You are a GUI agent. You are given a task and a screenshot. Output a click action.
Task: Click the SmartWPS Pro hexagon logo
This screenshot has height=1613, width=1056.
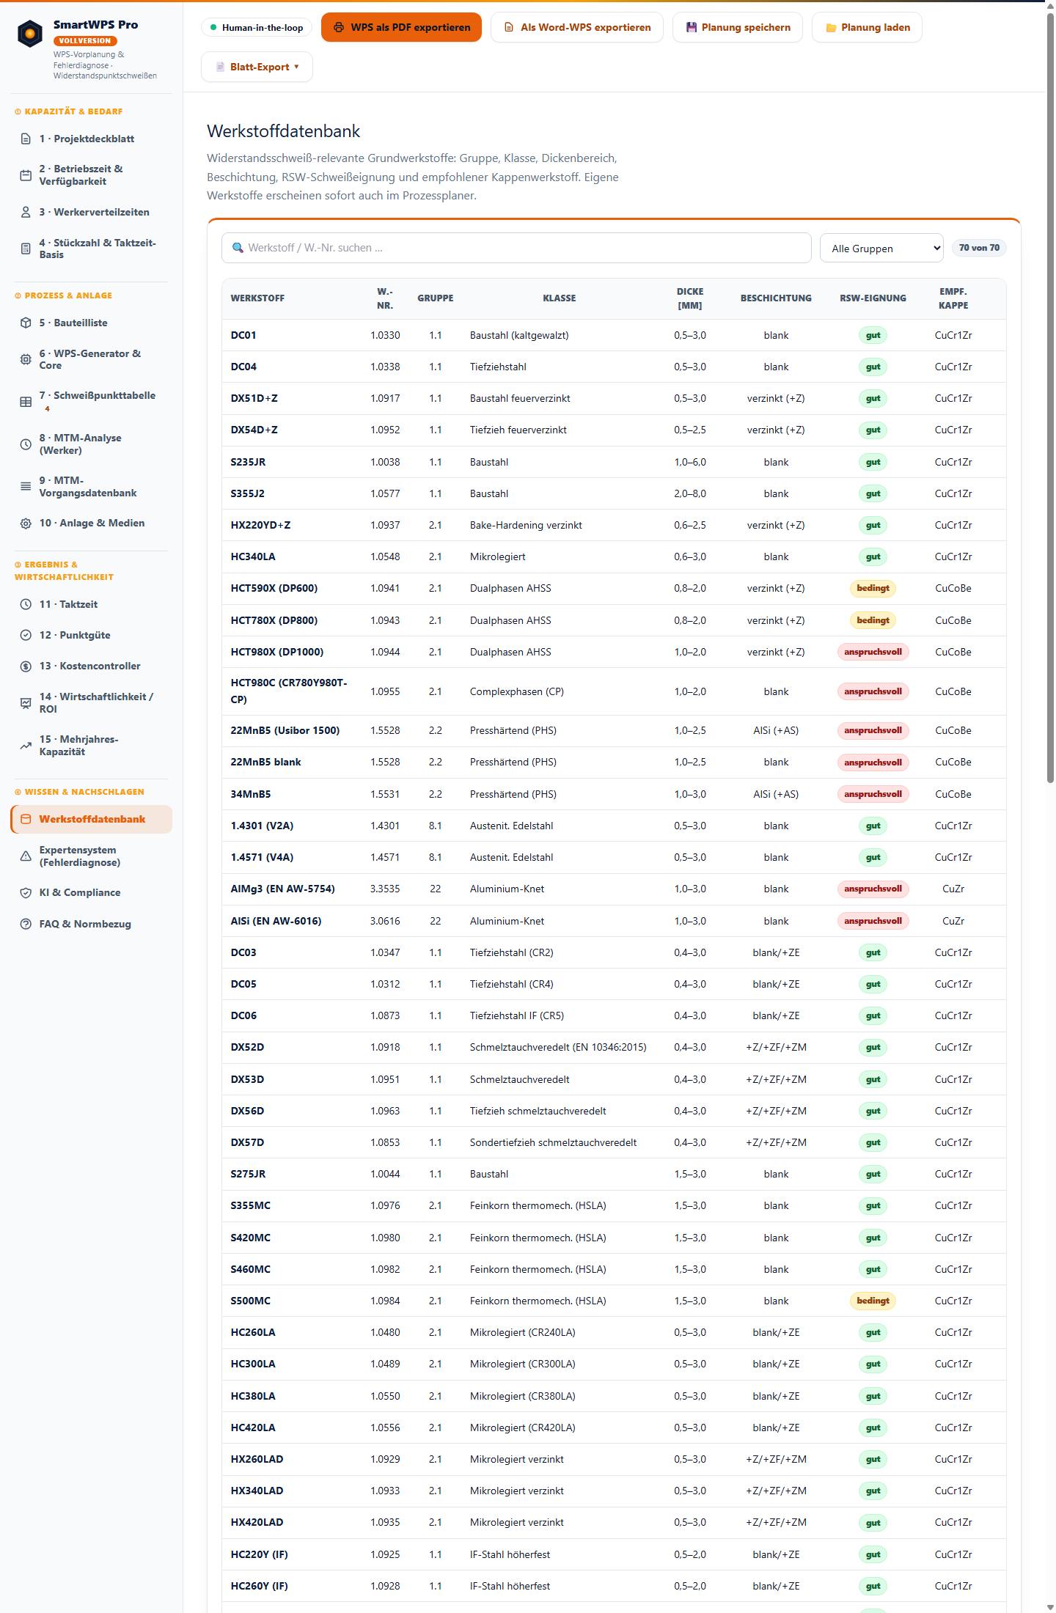[30, 34]
